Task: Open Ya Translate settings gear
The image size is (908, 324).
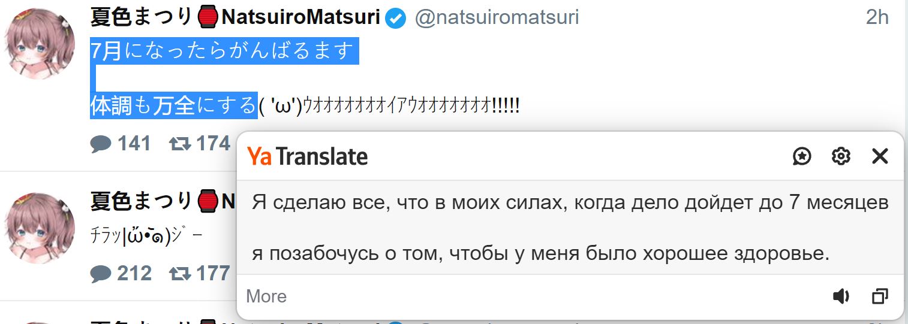Action: click(841, 156)
